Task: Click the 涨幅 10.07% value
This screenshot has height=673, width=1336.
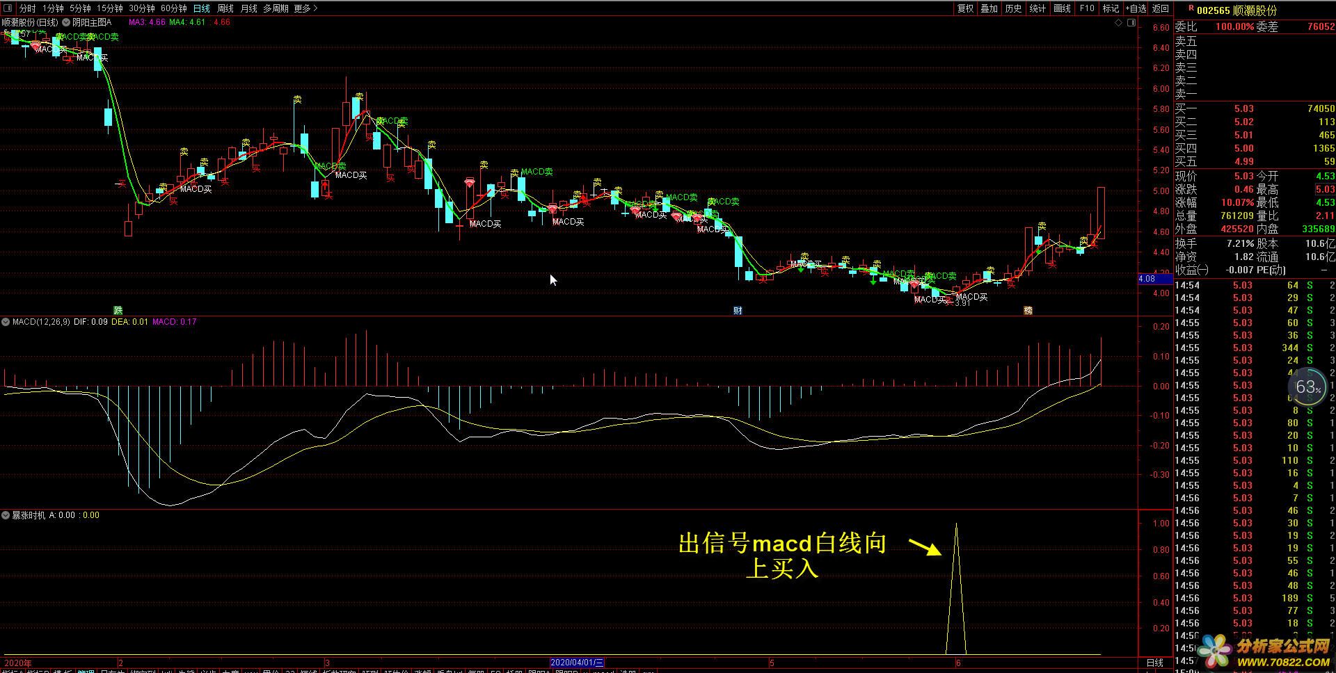Action: coord(1237,202)
